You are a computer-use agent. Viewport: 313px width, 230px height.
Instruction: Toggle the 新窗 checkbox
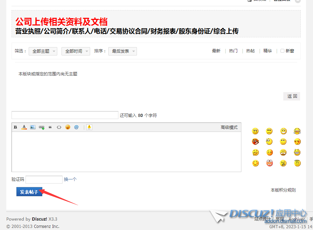click(x=283, y=51)
